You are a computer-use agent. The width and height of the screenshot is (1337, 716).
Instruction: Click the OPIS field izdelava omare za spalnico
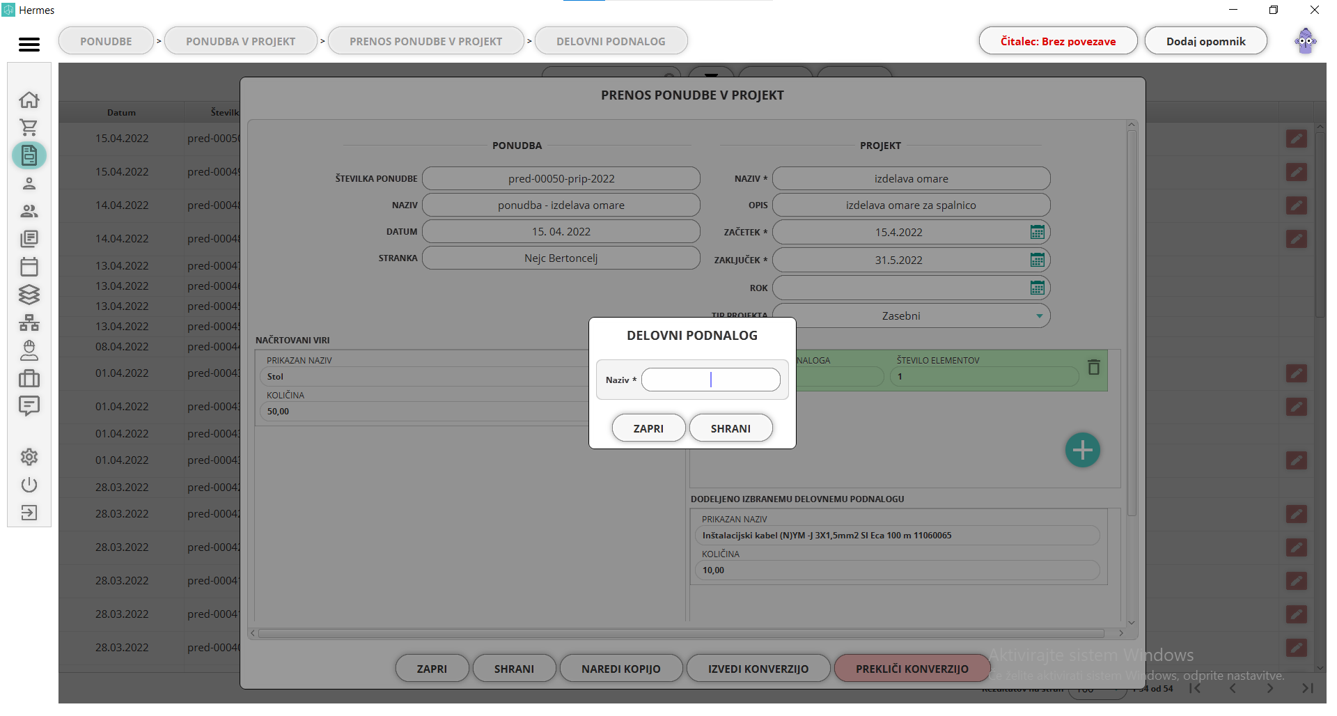pos(911,205)
